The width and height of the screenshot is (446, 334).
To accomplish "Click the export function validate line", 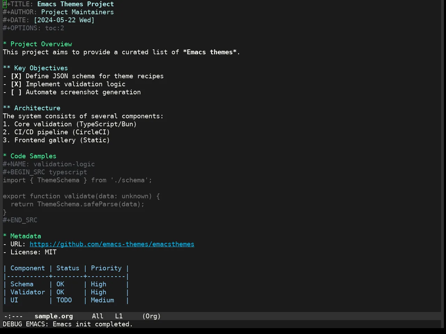I will pyautogui.click(x=81, y=196).
